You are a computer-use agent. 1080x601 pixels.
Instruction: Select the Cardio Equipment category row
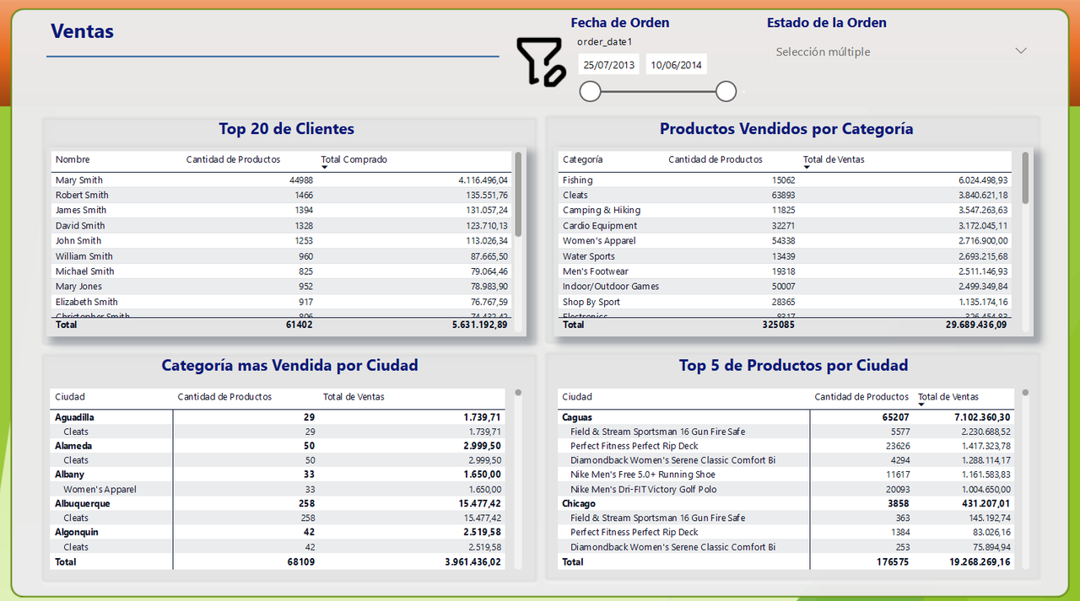[x=785, y=225]
